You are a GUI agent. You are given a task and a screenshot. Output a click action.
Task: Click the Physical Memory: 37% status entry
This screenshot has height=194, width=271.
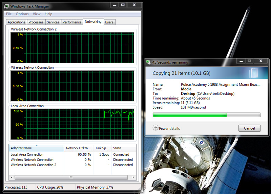(x=95, y=187)
